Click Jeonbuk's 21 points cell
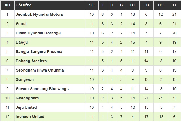The height and width of the screenshot is (122, 181). tap(174, 14)
